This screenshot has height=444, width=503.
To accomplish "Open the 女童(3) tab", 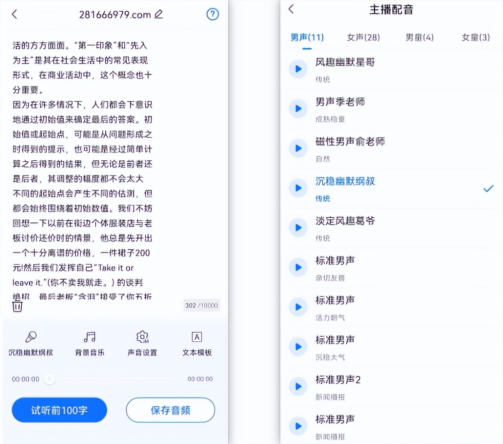I will (475, 37).
